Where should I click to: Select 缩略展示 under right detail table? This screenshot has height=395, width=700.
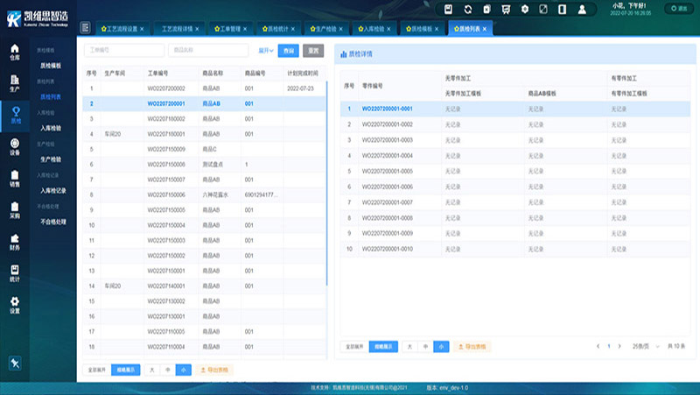[383, 347]
